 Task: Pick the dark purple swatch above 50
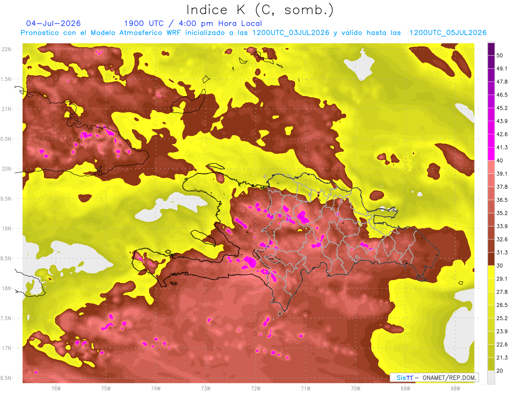point(491,49)
